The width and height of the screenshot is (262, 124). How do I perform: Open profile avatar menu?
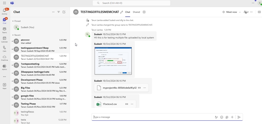[x=260, y=3]
